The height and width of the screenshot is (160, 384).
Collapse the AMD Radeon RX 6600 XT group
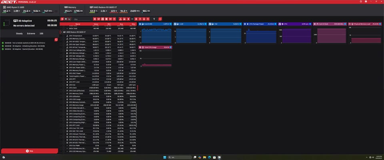[x=61, y=32]
